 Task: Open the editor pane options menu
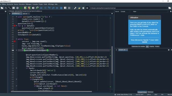[x=112, y=14]
